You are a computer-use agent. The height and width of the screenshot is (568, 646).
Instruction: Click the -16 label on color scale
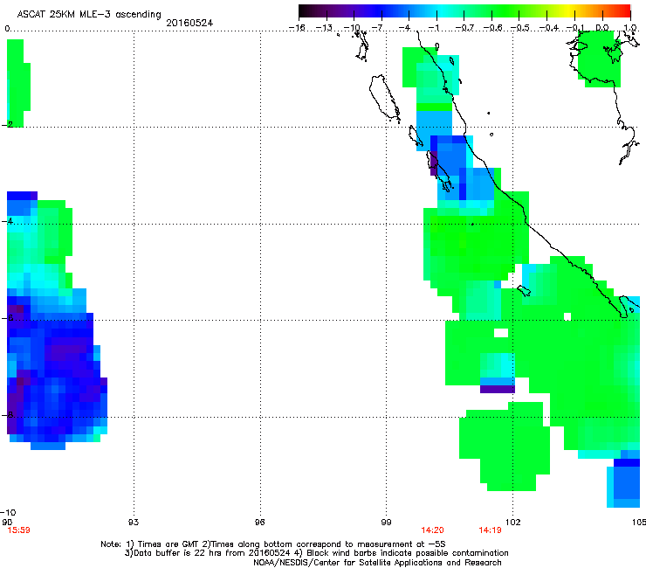click(297, 28)
